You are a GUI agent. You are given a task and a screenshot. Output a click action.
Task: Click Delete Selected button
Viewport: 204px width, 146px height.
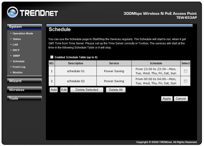pos(87,90)
